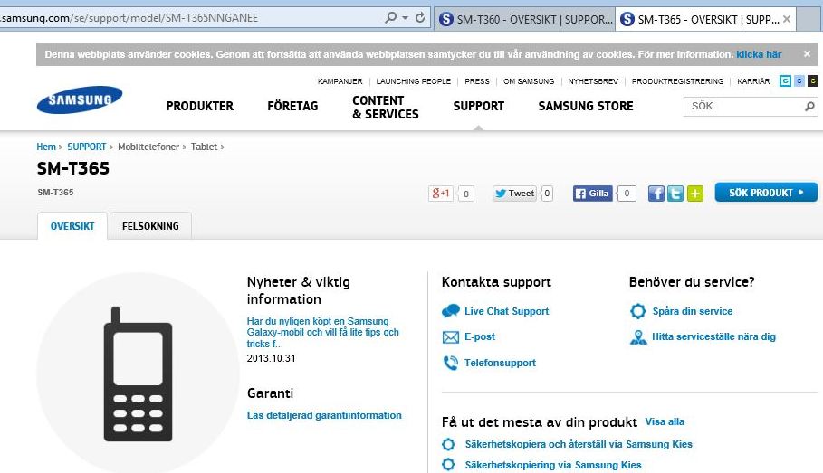
Task: Click the E-post envelope icon
Action: 450,336
